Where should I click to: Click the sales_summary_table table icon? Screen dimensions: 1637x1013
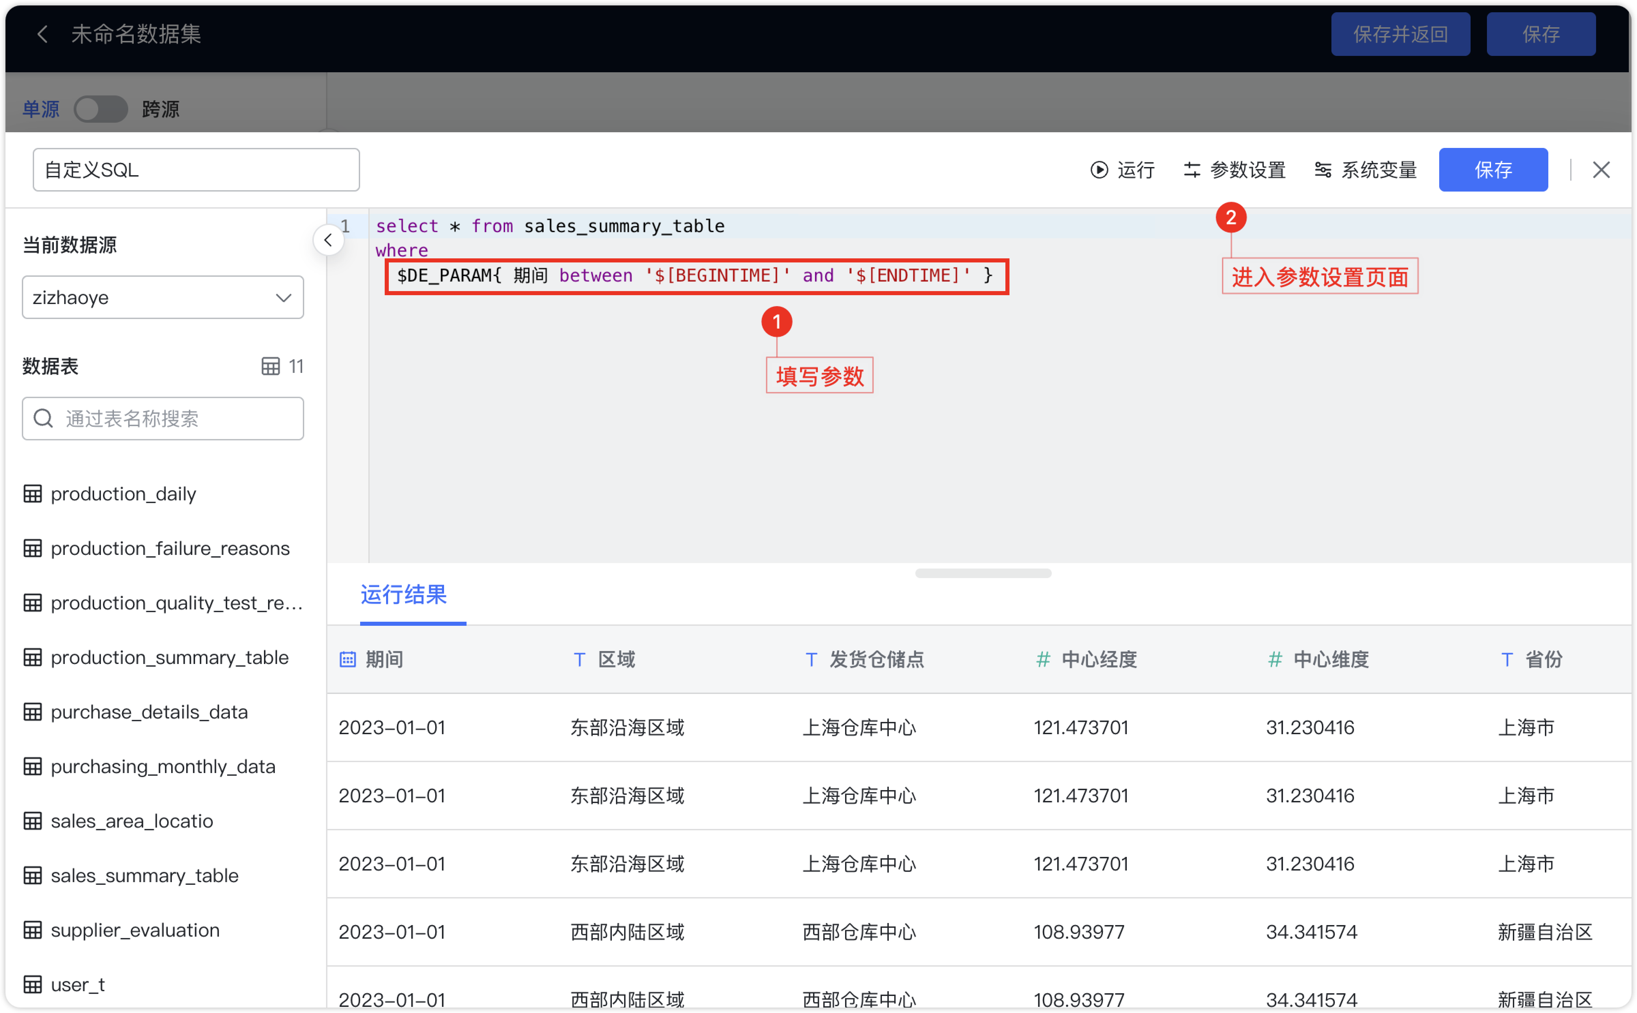coord(33,875)
